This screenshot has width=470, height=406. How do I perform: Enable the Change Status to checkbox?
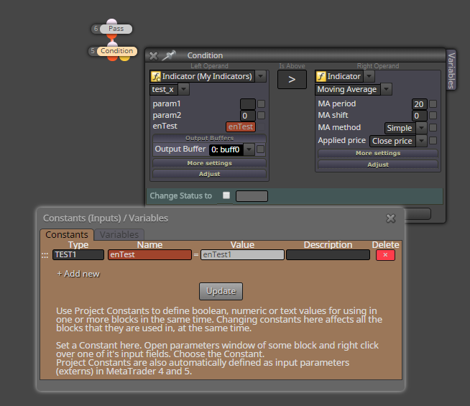tap(226, 195)
